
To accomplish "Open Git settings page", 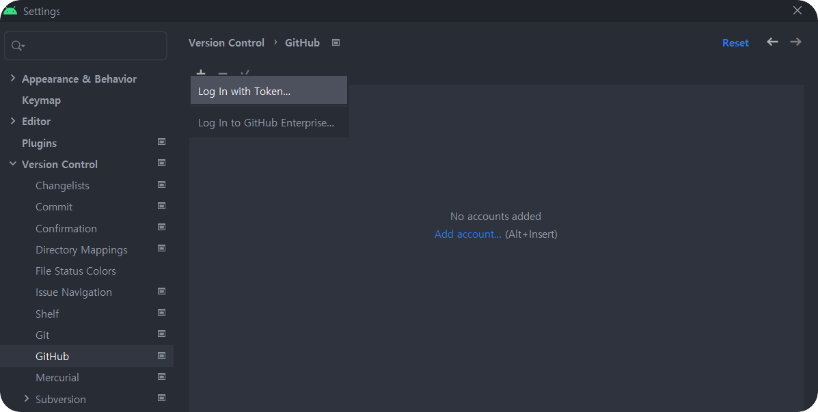I will (x=42, y=335).
